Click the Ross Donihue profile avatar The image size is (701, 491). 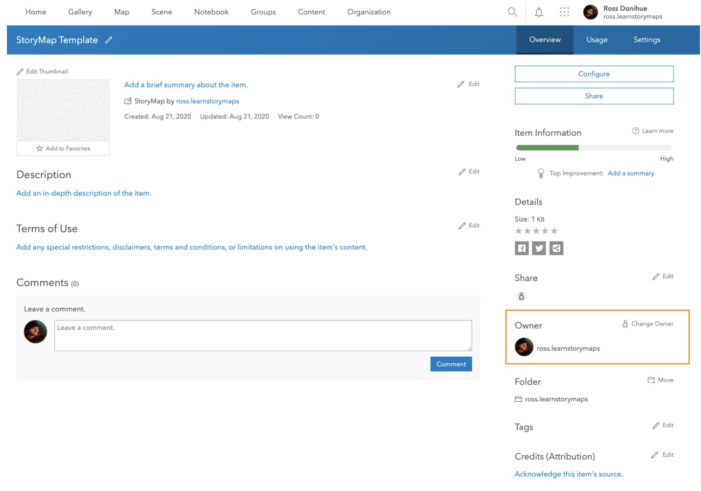pos(591,12)
